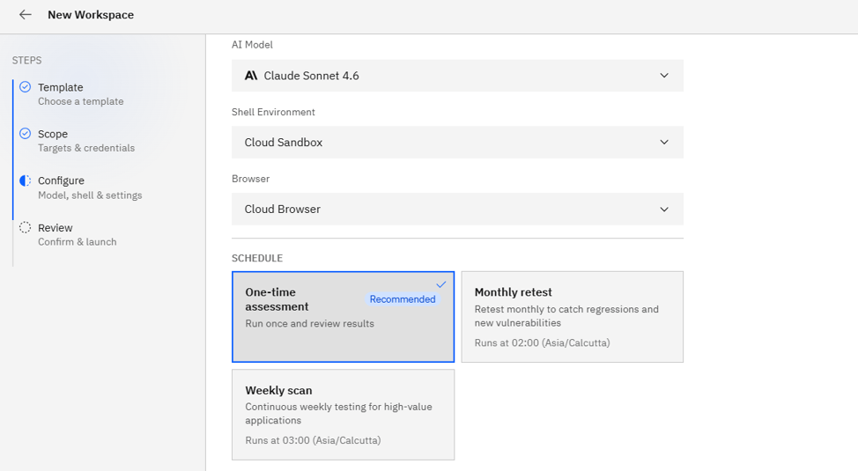This screenshot has width=858, height=471.
Task: Click 'Runs at 03:00 (Asia/Calcutta)' text
Action: coord(313,440)
